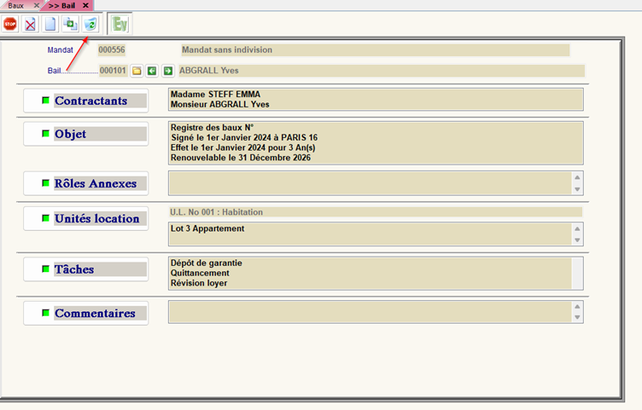Screen dimensions: 642x410
Task: Click the green square beside Tâches
Action: 46,269
